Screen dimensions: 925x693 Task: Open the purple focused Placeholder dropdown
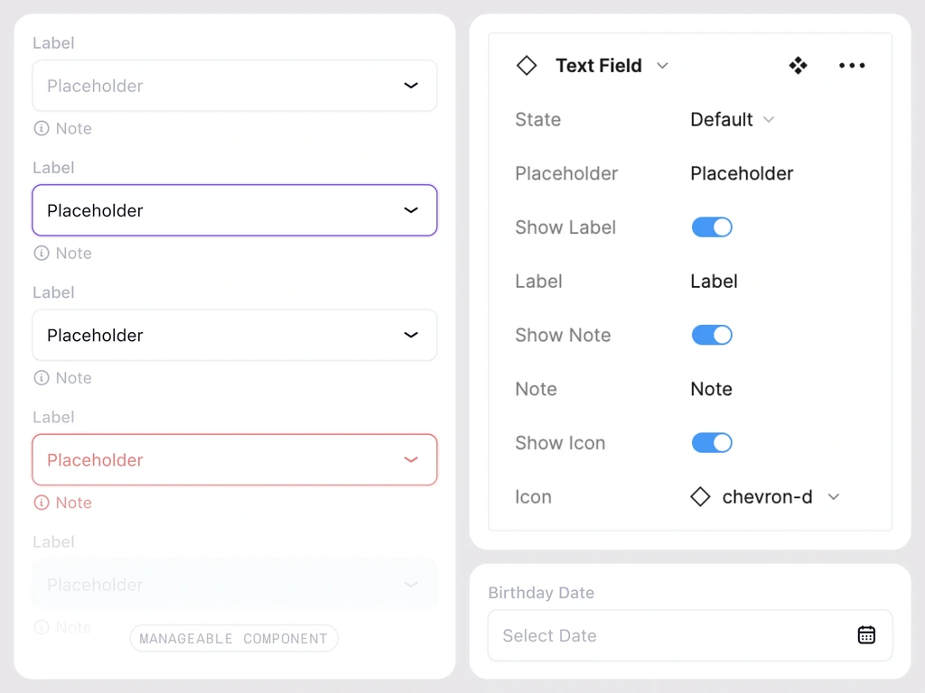(x=234, y=210)
